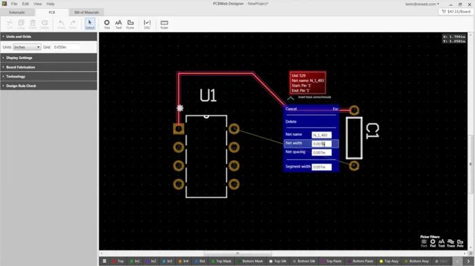
Task: Click the Undo toolbar icon
Action: coord(61,24)
